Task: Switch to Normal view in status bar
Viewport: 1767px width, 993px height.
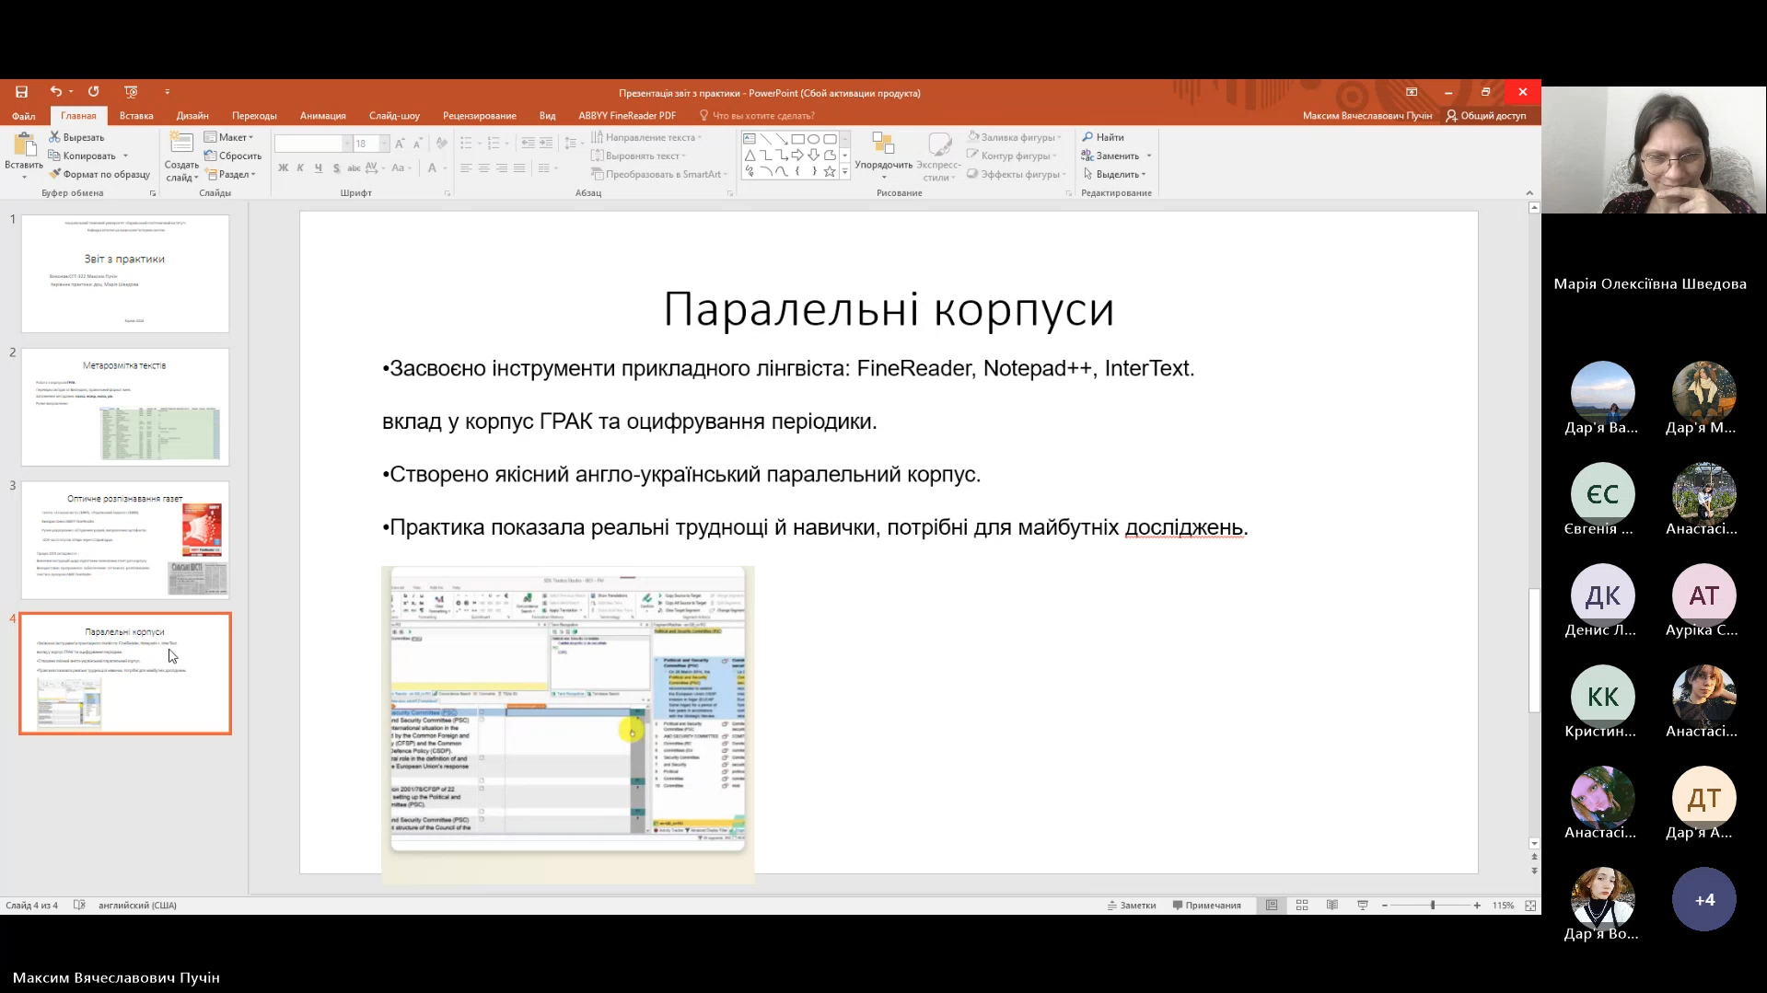Action: click(x=1272, y=906)
